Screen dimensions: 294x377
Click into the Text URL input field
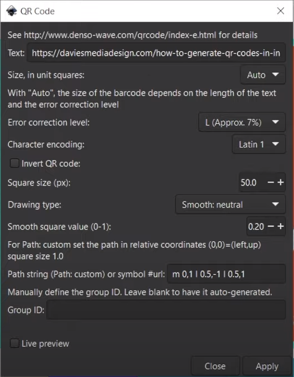point(156,53)
